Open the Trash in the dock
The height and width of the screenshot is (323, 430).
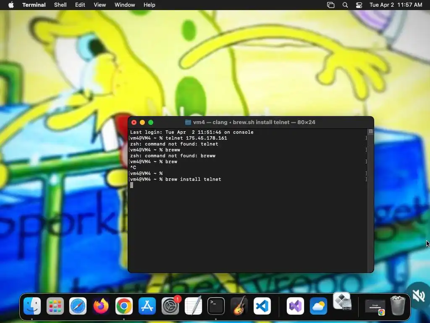click(398, 305)
